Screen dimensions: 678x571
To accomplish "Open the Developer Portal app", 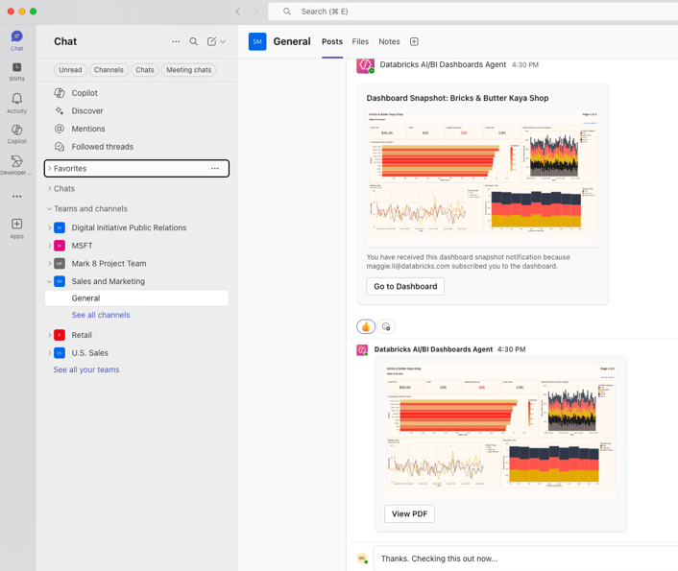I will coord(16,165).
